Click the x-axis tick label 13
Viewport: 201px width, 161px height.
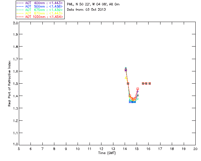113,149
